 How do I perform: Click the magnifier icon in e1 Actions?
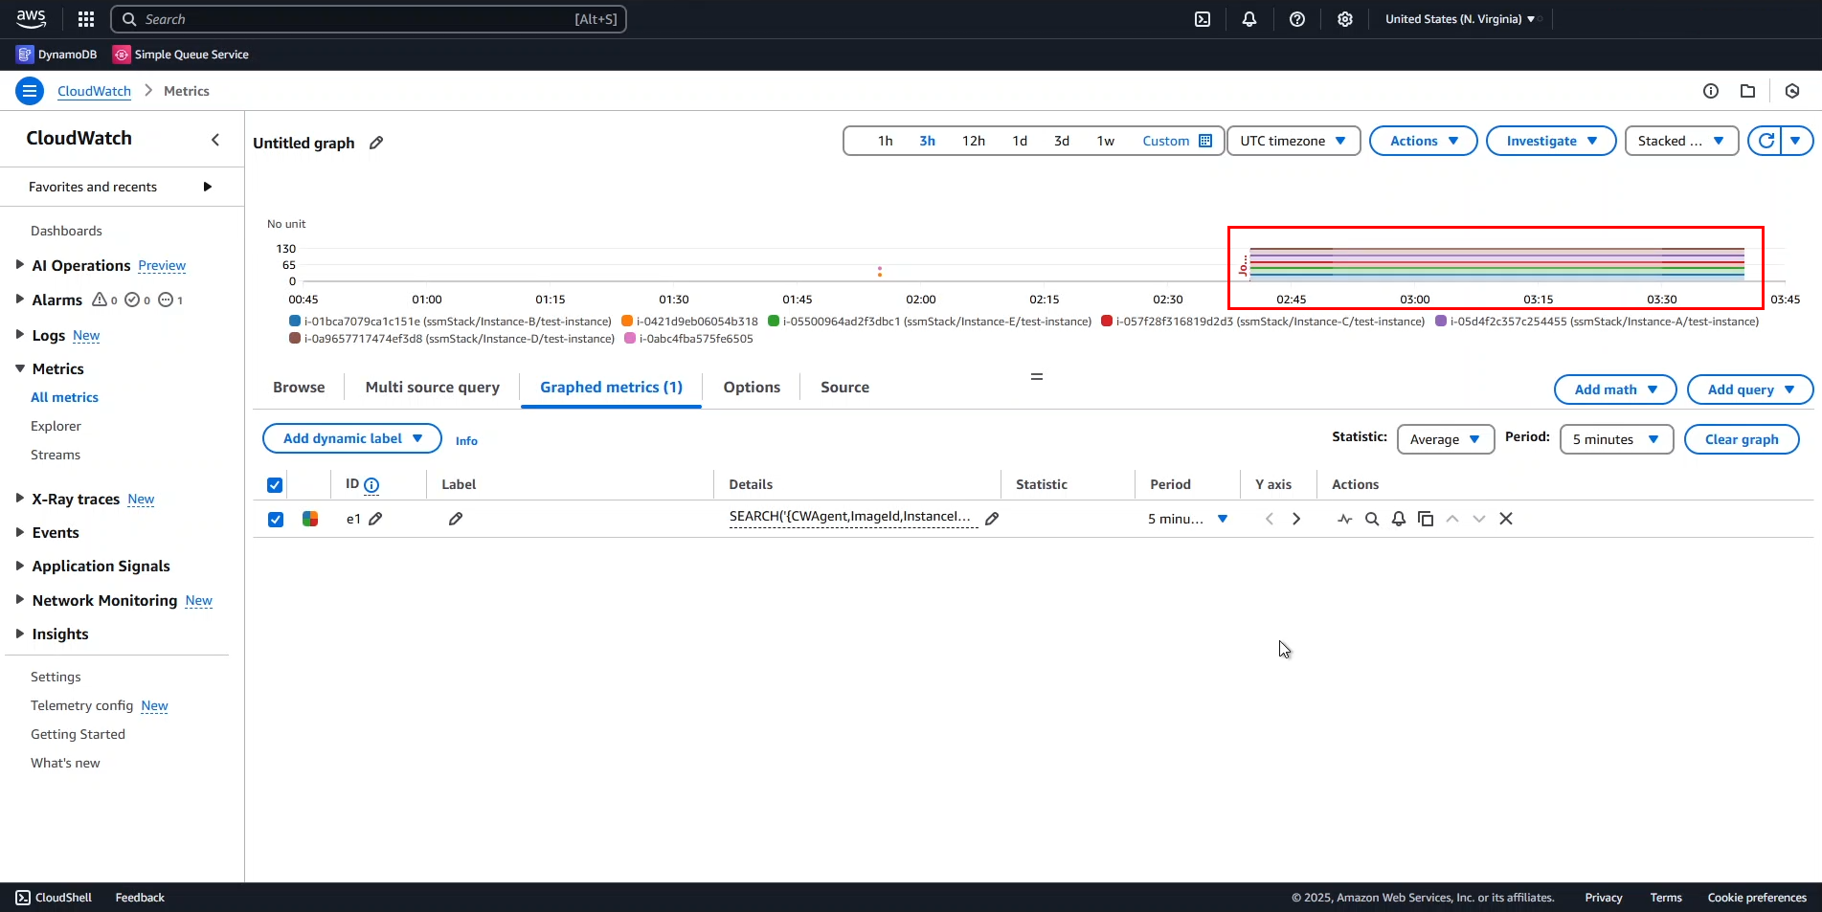[x=1372, y=519]
